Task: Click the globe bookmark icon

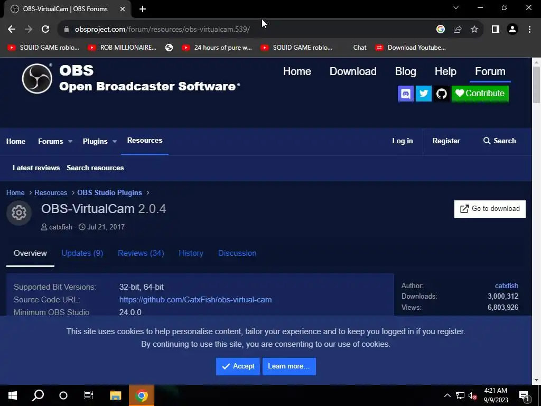Action: (169, 48)
